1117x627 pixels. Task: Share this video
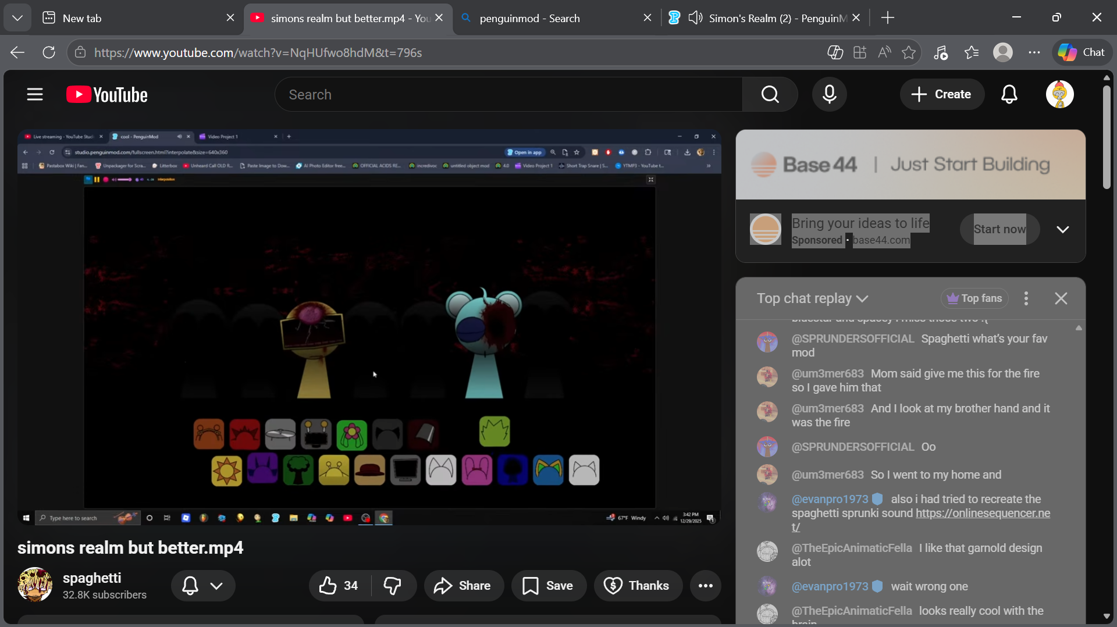point(464,586)
